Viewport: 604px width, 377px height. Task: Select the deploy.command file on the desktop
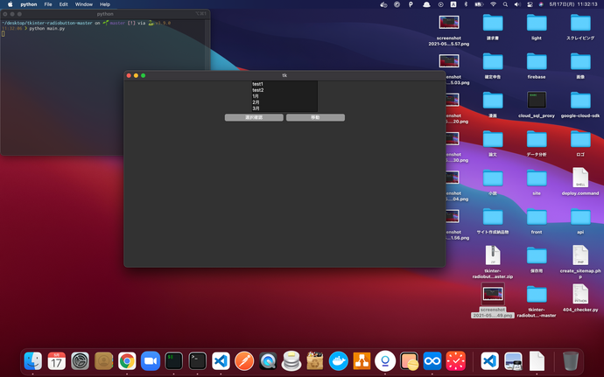click(580, 182)
